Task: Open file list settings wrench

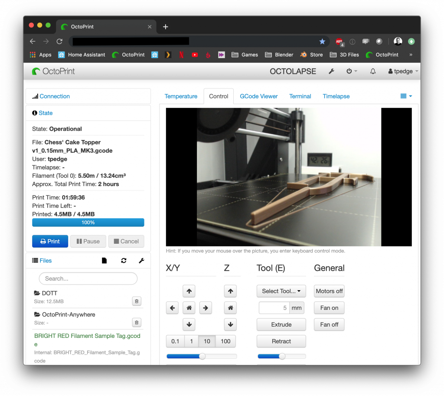Action: click(142, 261)
